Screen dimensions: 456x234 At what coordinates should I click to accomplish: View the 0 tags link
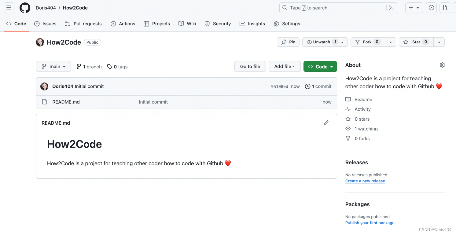point(117,67)
